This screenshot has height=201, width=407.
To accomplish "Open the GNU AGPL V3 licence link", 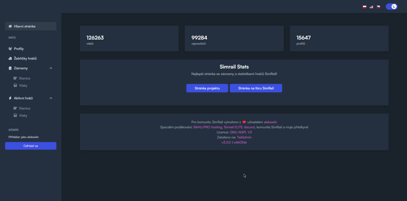I will pyautogui.click(x=241, y=132).
